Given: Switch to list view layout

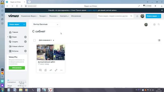Looking at the screenshot, I should coord(159,40).
